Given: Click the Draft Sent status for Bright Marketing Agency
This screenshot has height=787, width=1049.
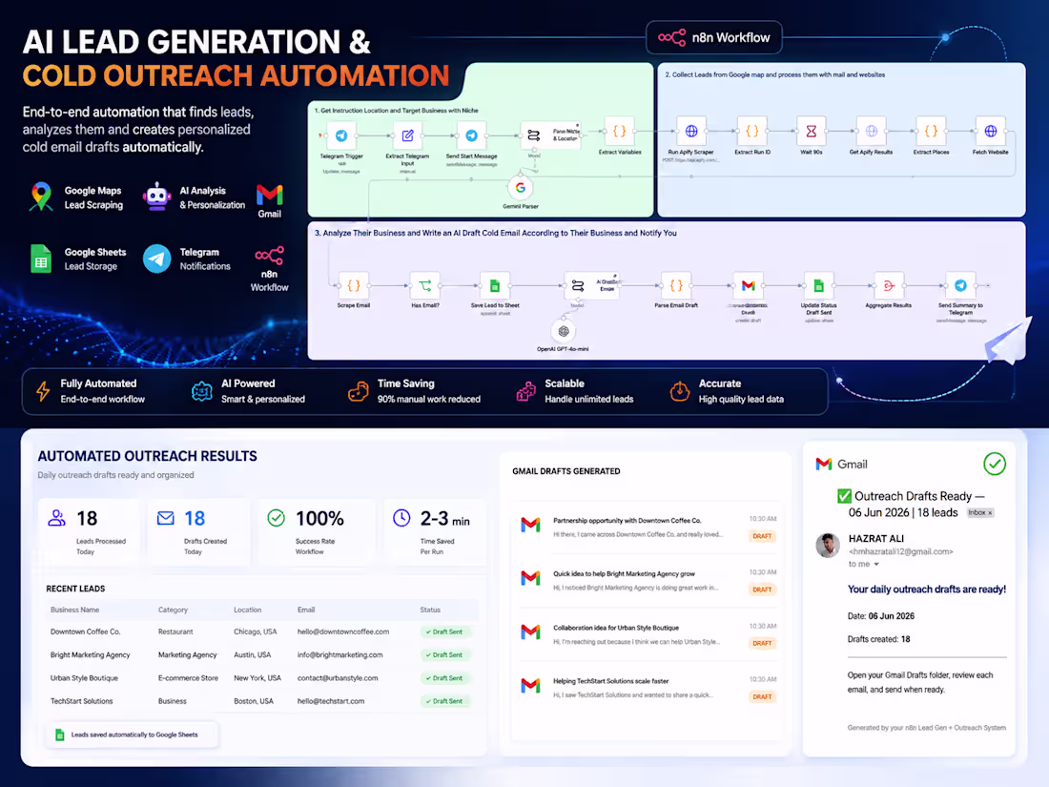Looking at the screenshot, I should [445, 655].
